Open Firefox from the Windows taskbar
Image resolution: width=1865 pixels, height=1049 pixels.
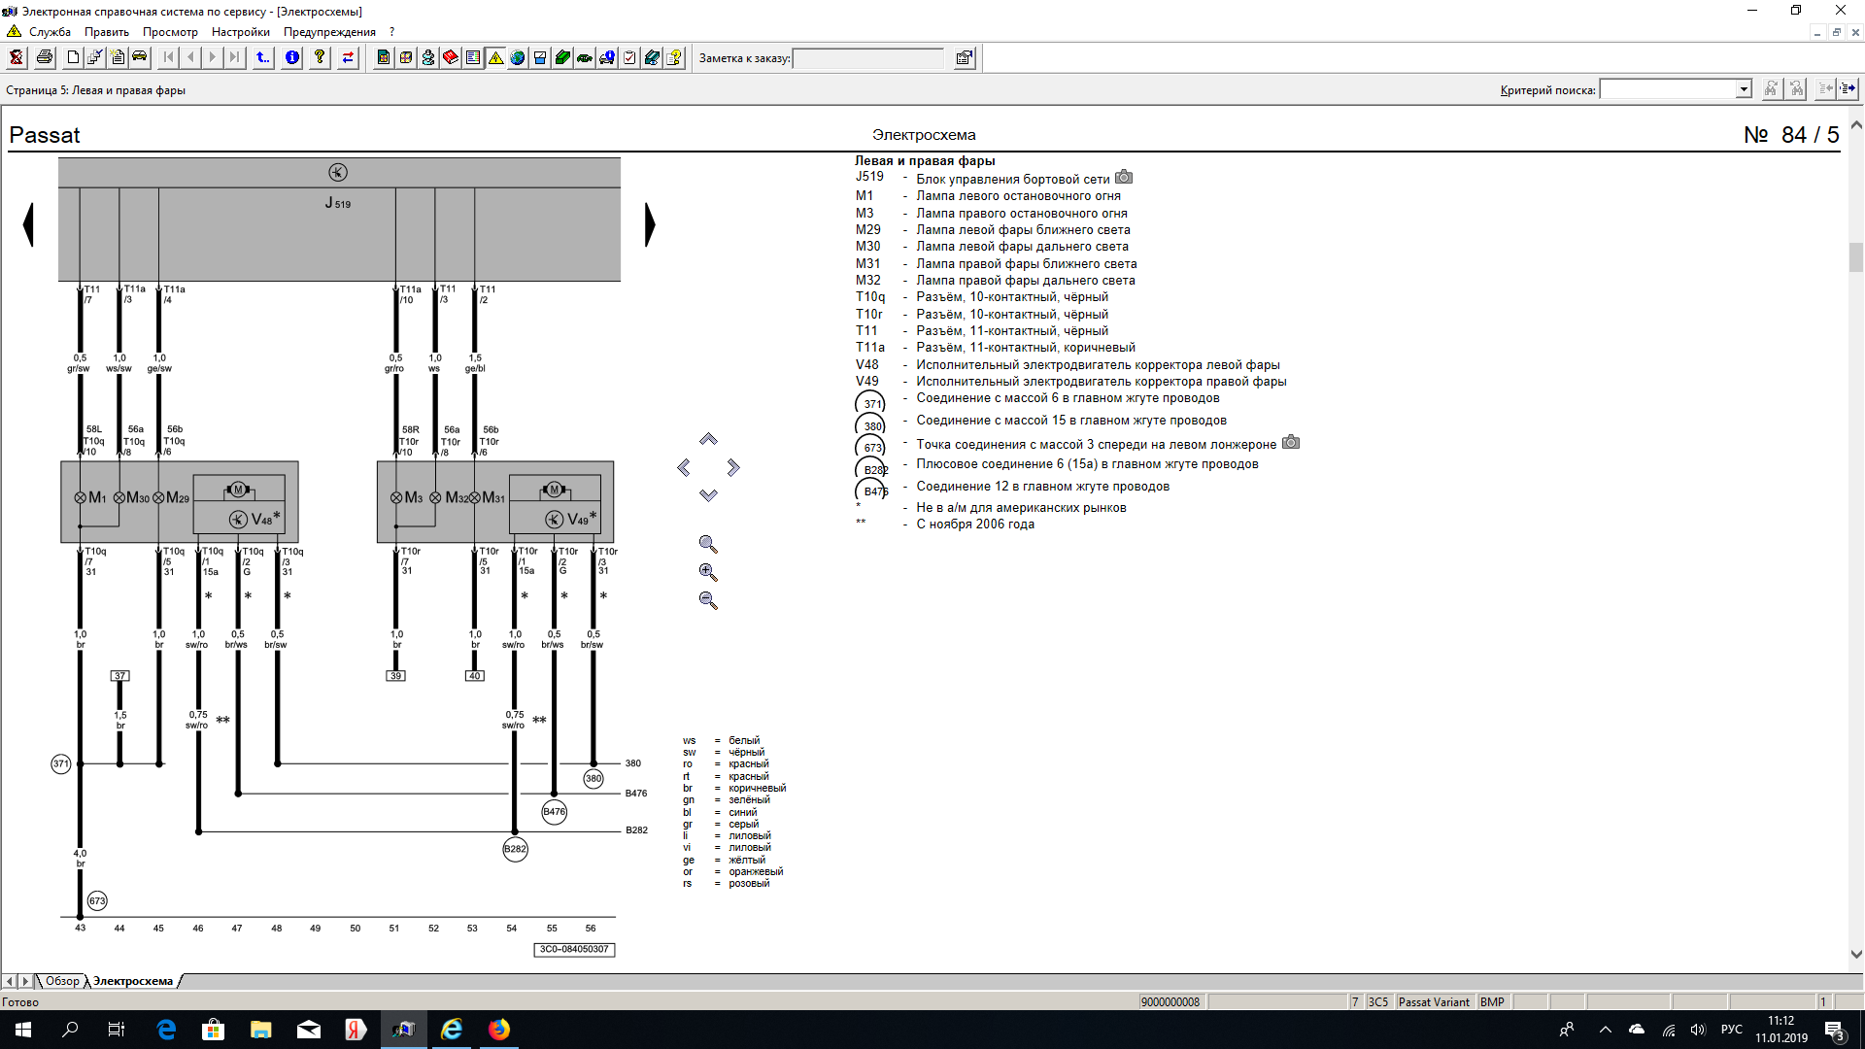[x=499, y=1030]
